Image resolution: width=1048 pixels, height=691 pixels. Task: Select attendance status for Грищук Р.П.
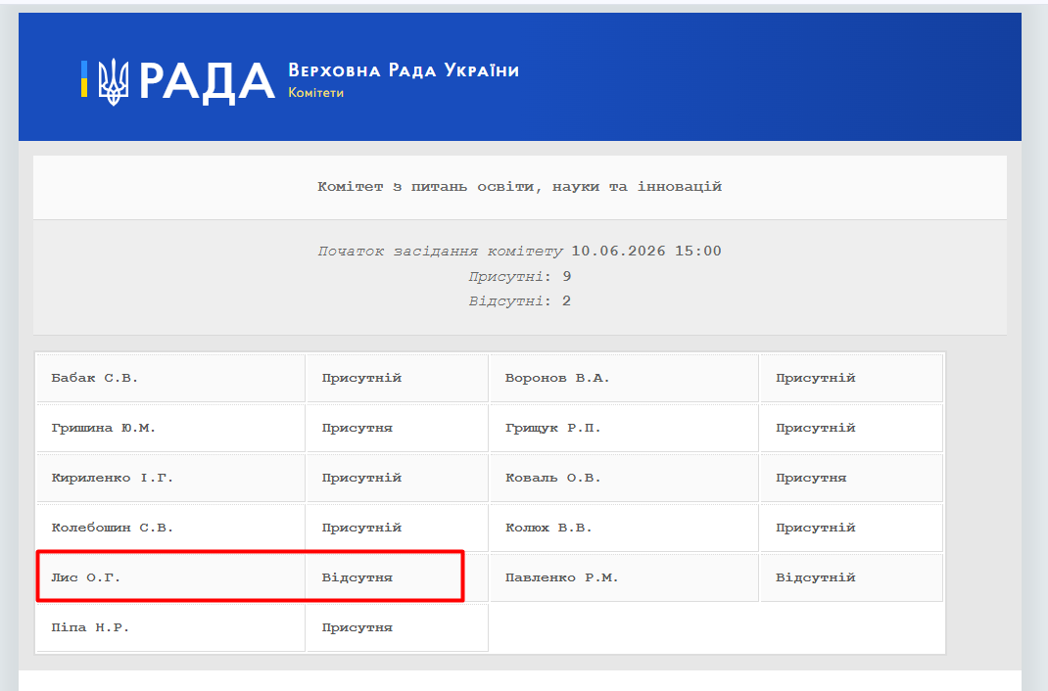[x=851, y=428]
